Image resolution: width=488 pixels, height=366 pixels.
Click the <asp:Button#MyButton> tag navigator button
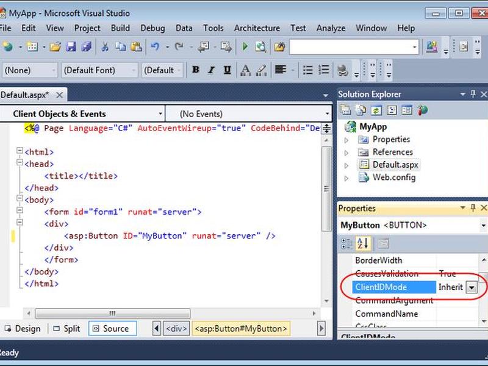pos(241,329)
